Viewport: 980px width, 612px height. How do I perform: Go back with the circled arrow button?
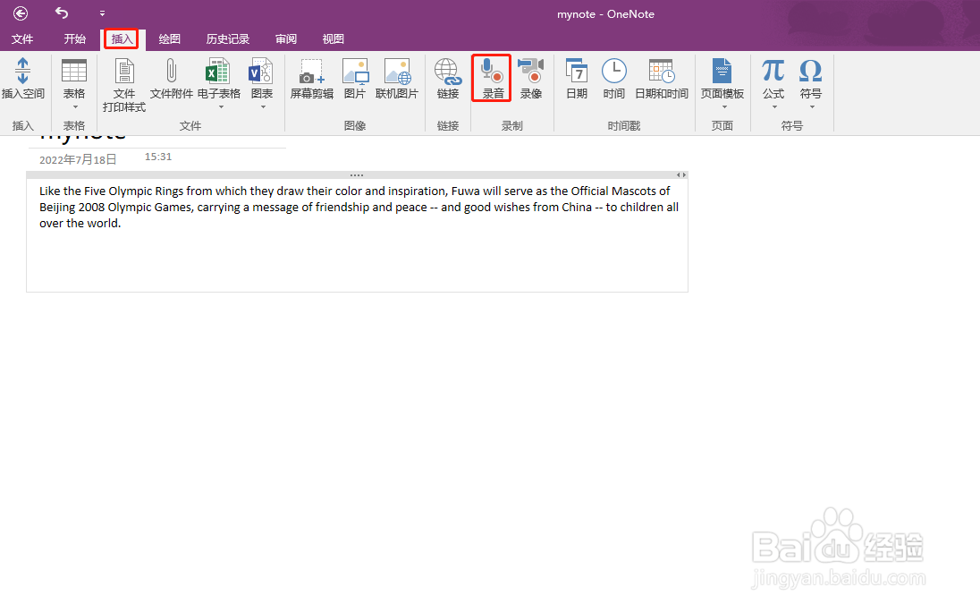pos(21,13)
